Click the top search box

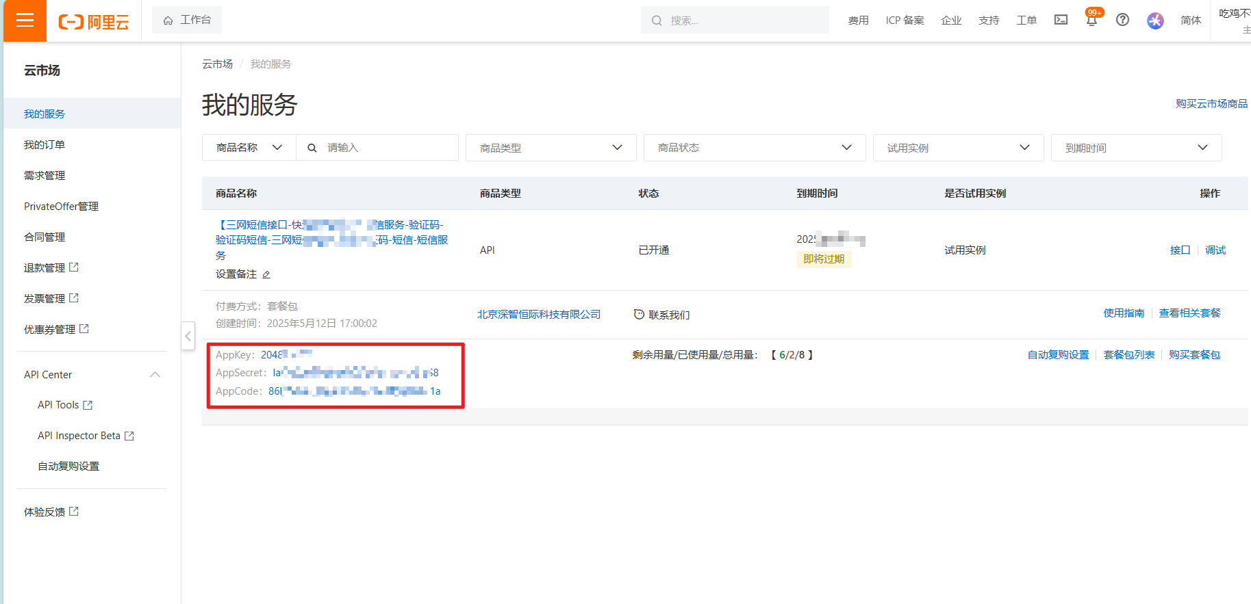pos(735,21)
